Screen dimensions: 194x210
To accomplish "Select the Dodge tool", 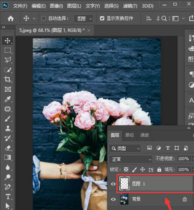I will 7,177.
